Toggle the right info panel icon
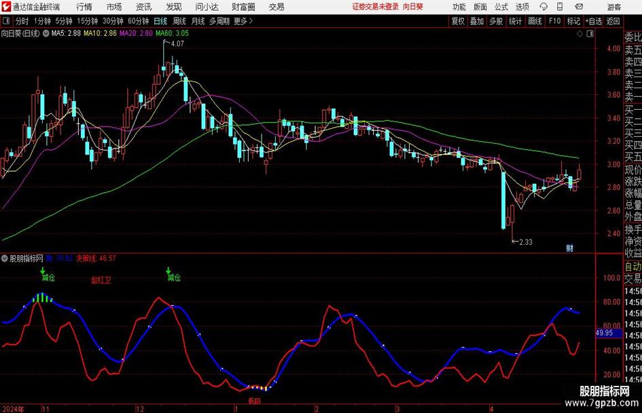This screenshot has height=413, width=642. coord(590,34)
